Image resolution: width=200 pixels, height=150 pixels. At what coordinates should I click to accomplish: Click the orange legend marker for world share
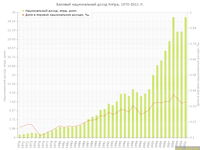(23, 15)
